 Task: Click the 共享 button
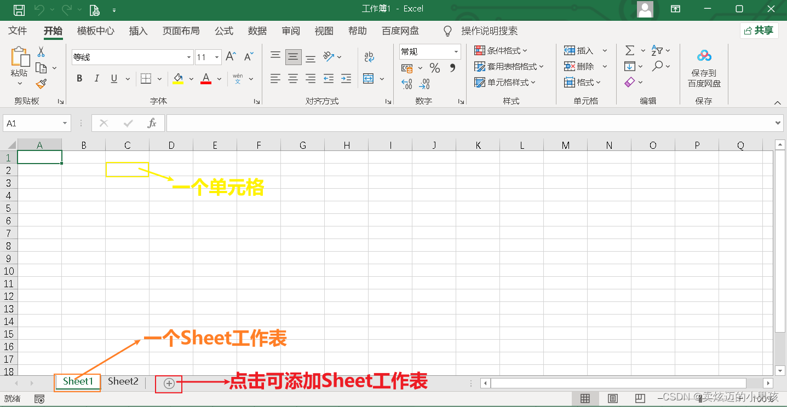[x=760, y=31]
